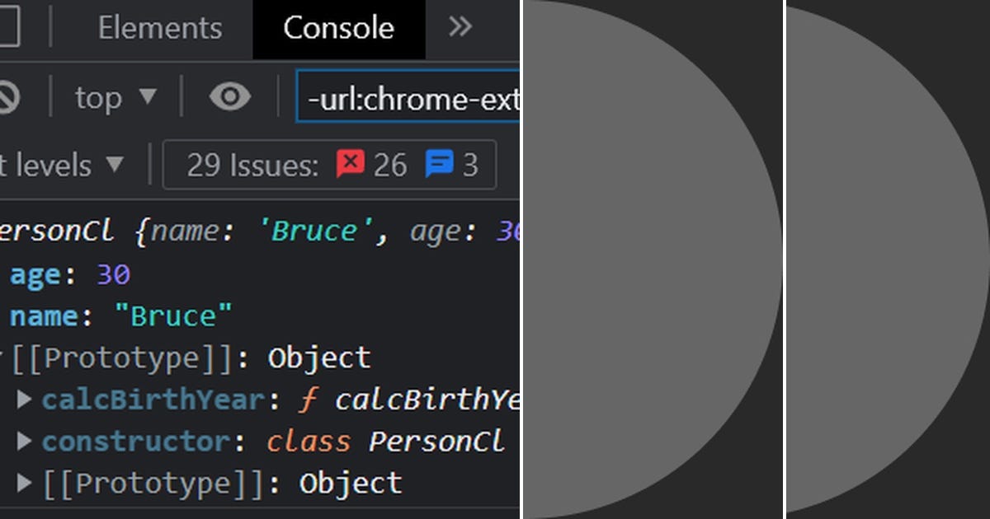Toggle a live expression with the eye icon
Image resolution: width=990 pixels, height=519 pixels.
click(x=229, y=96)
